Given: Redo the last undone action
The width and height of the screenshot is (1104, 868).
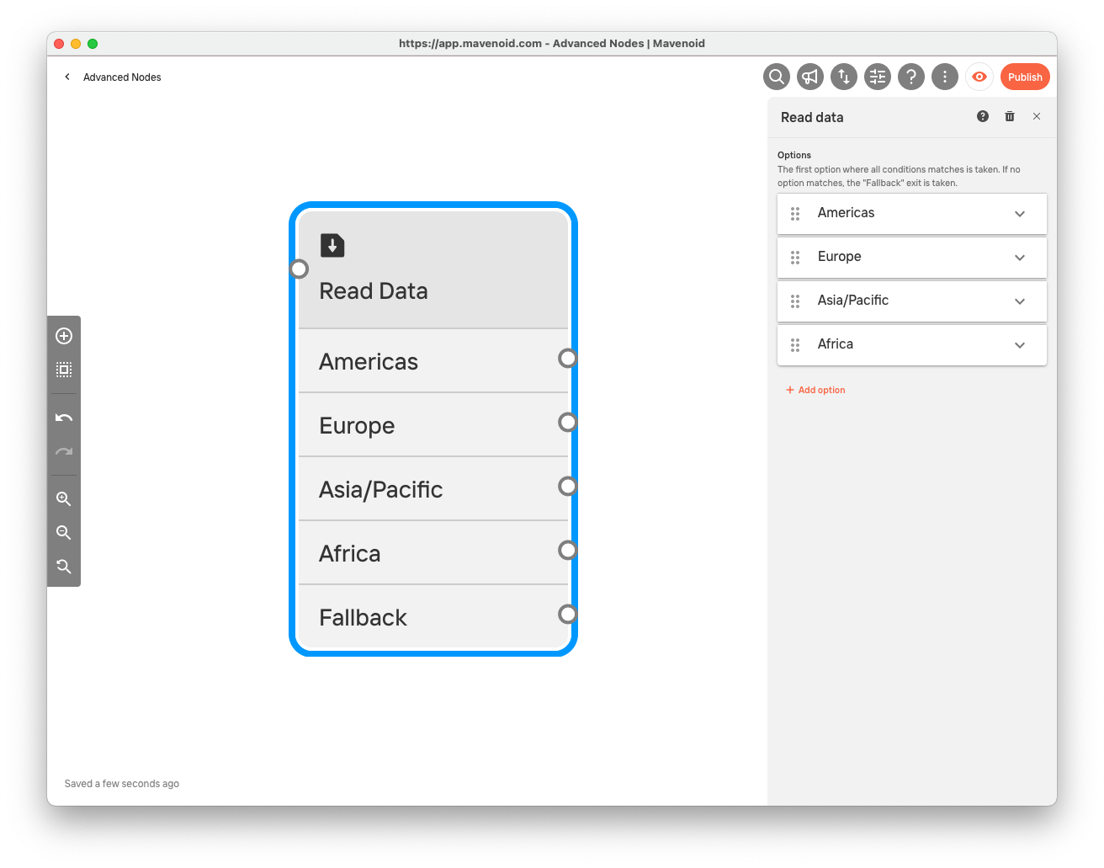Looking at the screenshot, I should pyautogui.click(x=64, y=451).
